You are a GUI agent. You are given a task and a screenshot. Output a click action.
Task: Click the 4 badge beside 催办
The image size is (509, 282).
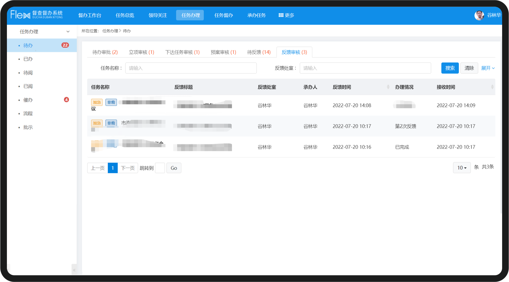(x=66, y=100)
